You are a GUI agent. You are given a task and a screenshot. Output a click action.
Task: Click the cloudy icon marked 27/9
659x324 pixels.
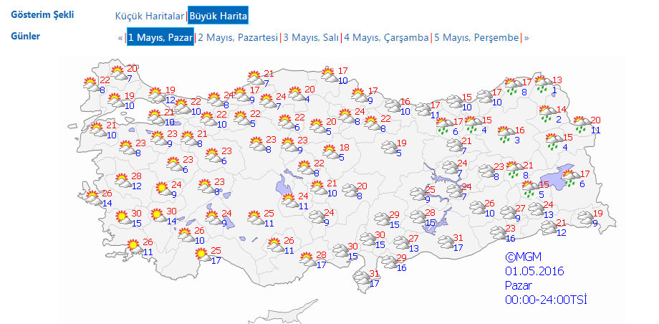[508, 213]
